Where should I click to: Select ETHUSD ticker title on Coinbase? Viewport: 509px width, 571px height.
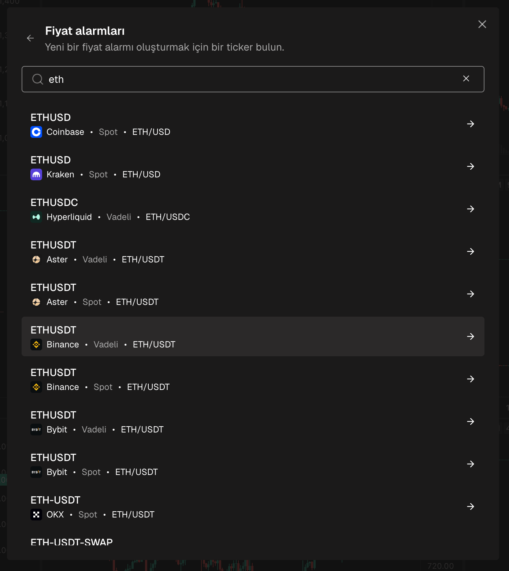coord(51,118)
